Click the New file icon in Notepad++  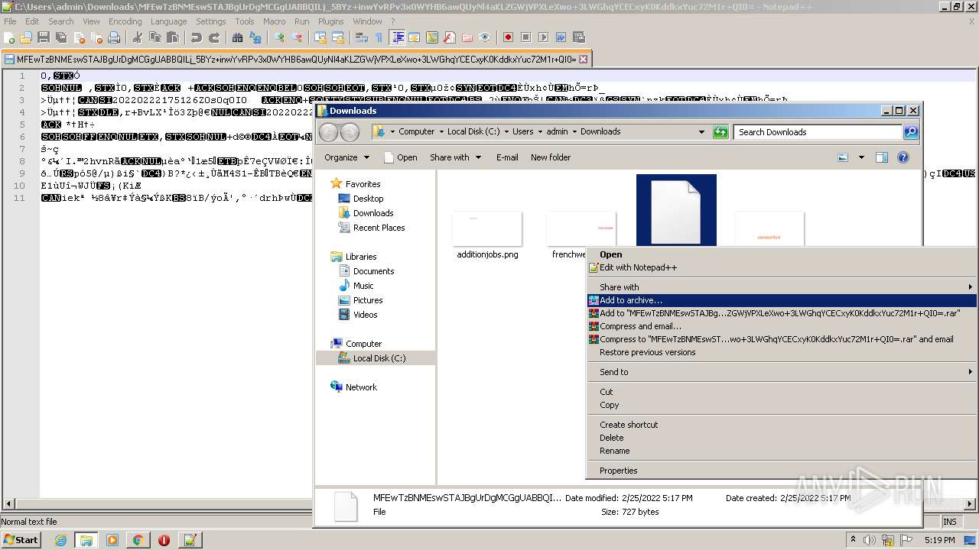pos(9,37)
